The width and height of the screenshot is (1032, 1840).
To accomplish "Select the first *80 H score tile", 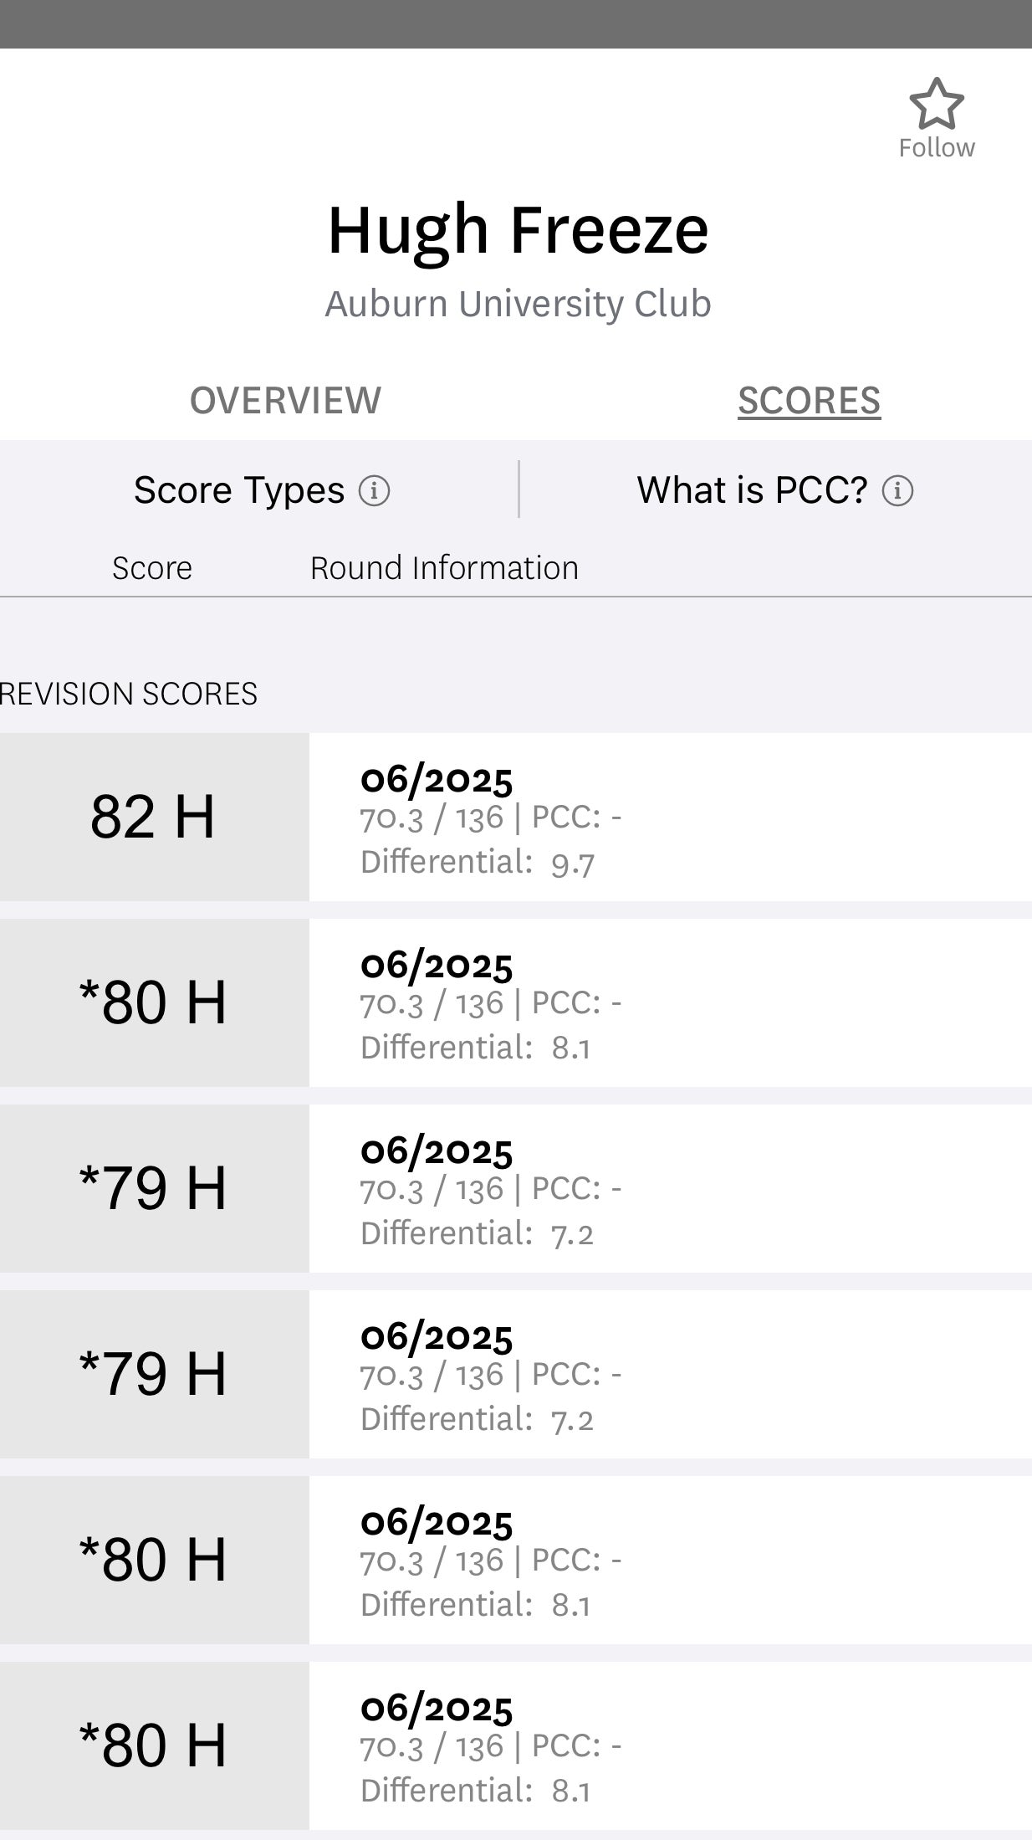I will coord(153,1002).
